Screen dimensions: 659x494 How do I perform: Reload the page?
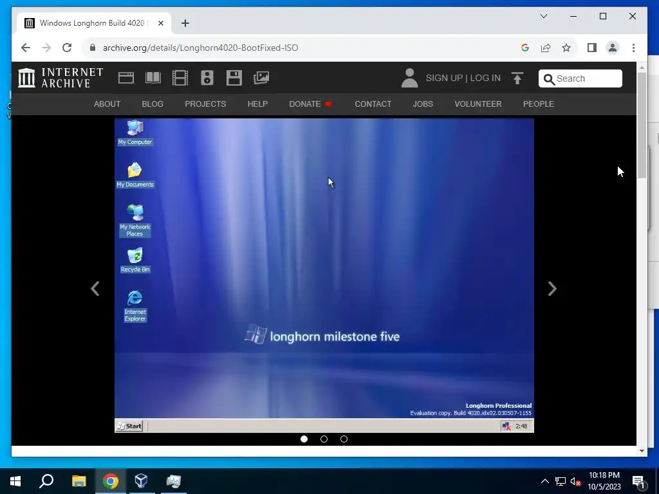click(x=67, y=48)
